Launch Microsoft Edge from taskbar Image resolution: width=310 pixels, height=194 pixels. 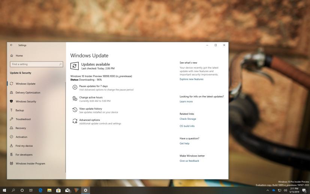point(40,191)
